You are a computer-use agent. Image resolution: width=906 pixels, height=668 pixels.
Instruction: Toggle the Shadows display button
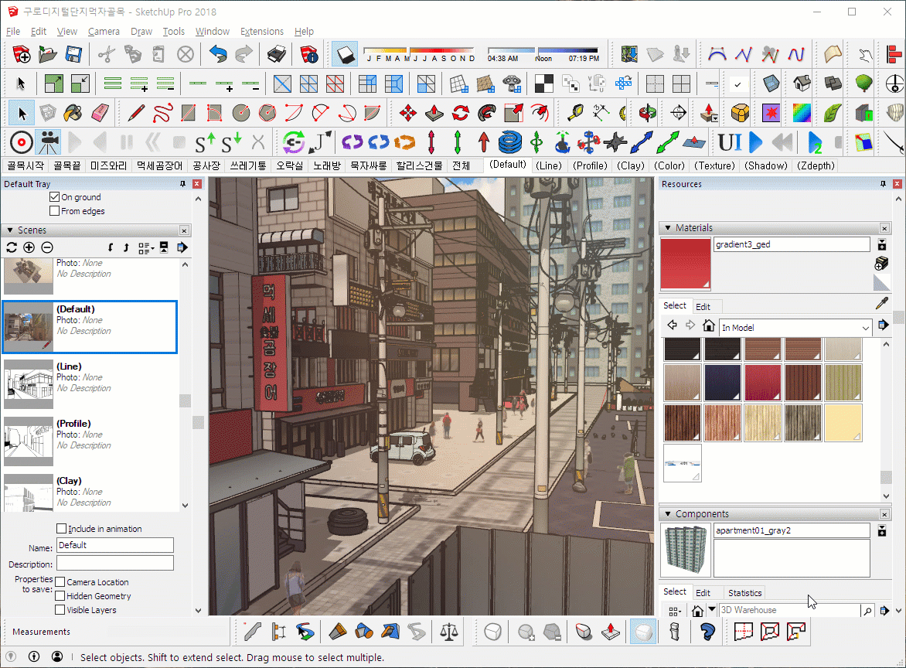pos(345,55)
